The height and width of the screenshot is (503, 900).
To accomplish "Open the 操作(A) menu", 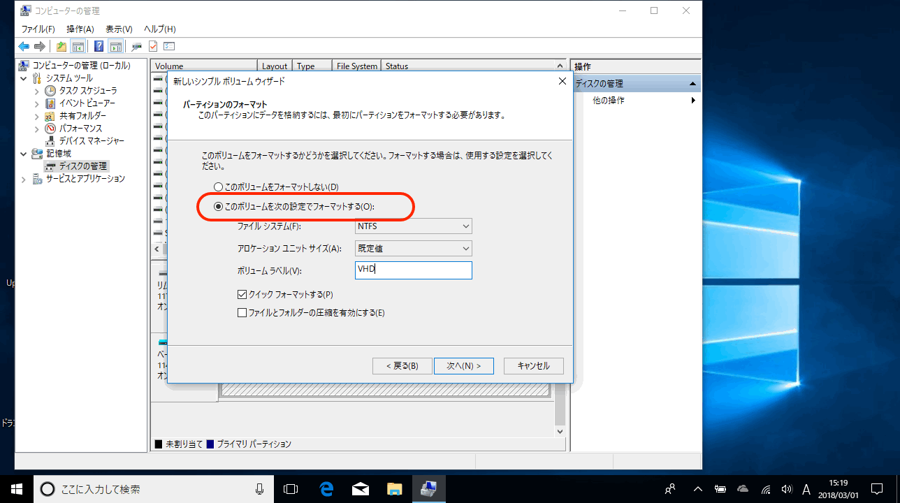I will point(80,29).
